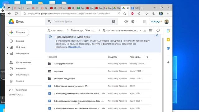Click the 1С-Рарус organization logo
Viewport: 199px width, 112px height.
click(156, 21)
